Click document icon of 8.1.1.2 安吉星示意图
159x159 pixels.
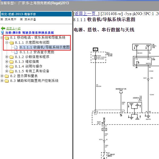coord(16,52)
